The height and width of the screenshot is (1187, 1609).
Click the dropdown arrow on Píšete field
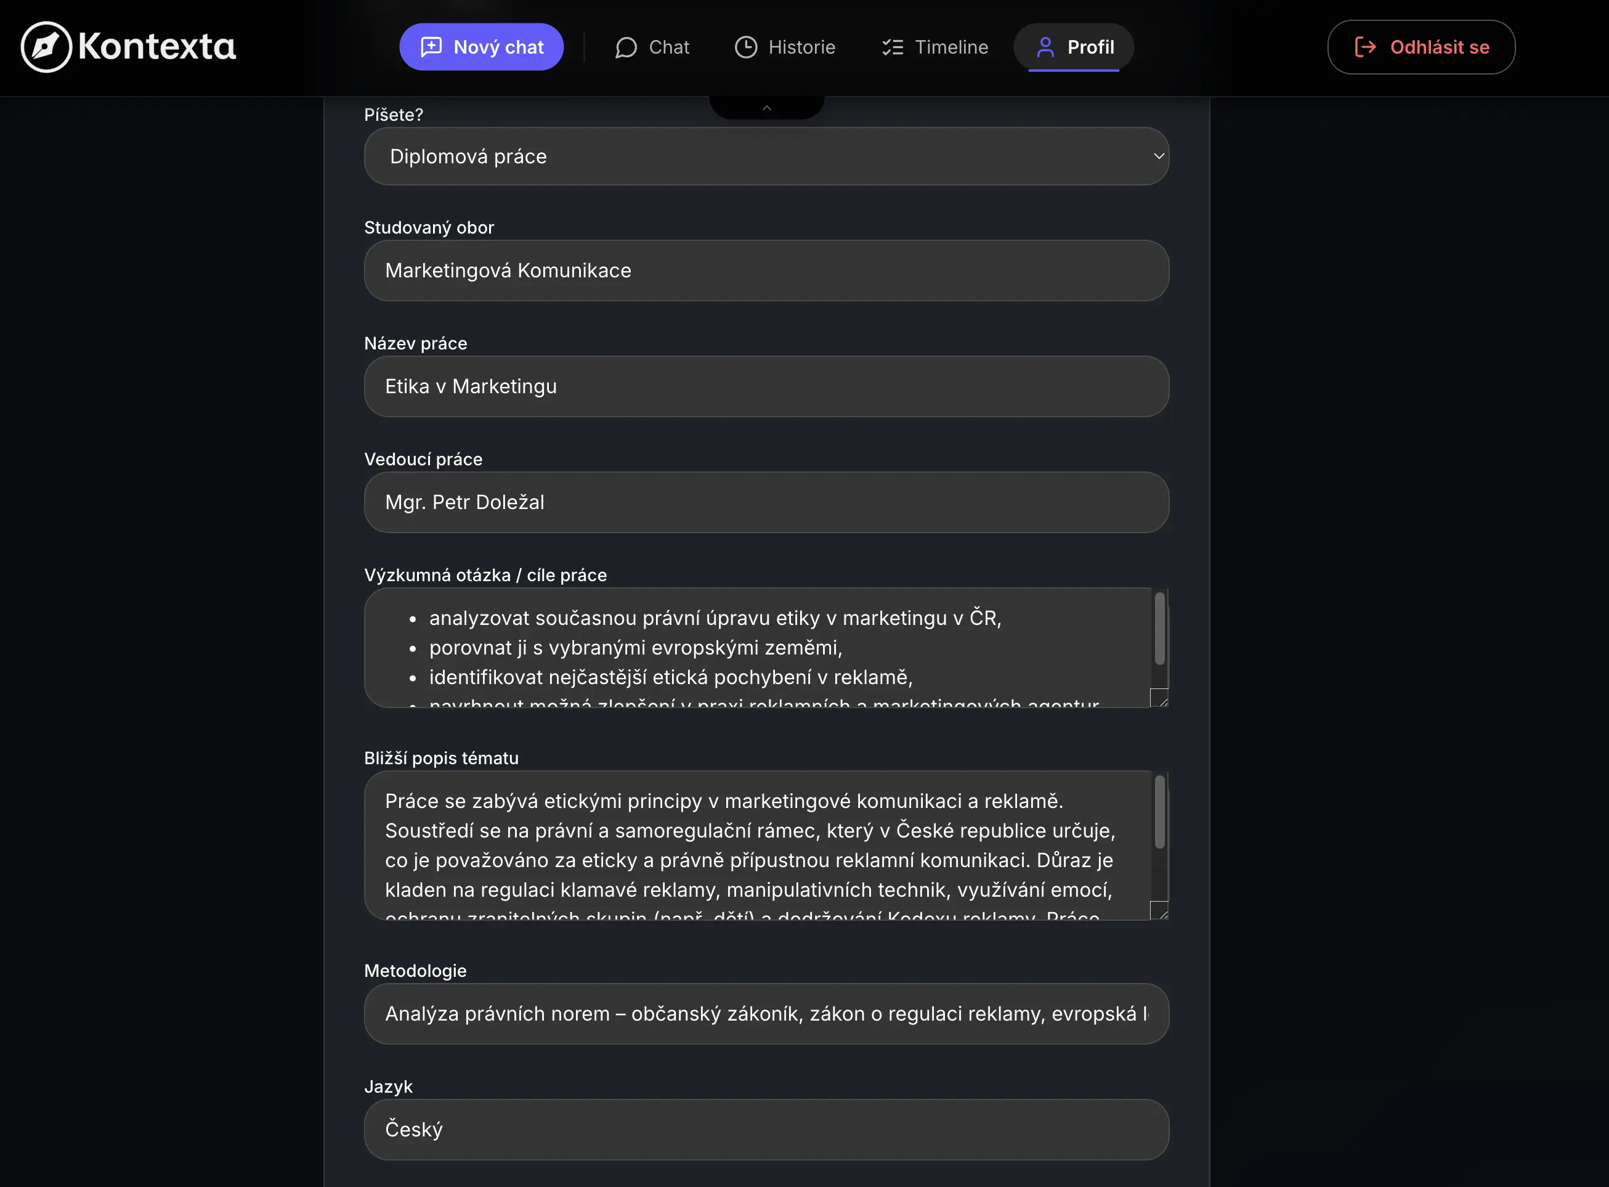[1158, 156]
